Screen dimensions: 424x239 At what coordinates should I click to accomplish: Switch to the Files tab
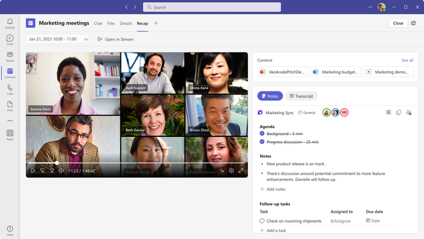(111, 23)
